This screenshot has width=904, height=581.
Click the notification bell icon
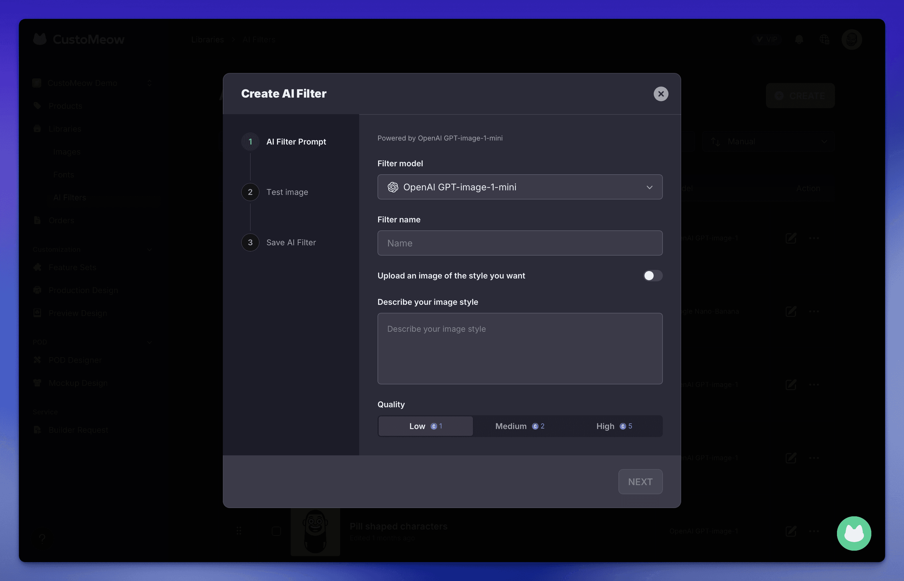tap(799, 39)
